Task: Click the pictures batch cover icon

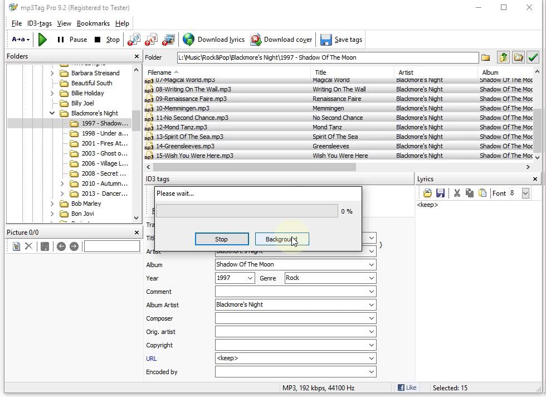Action: (168, 40)
